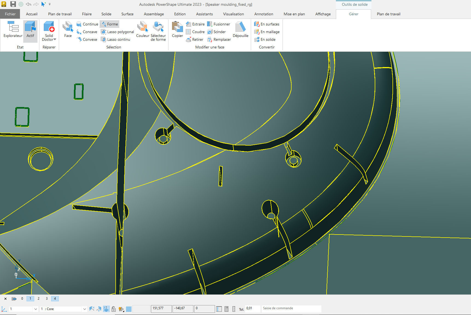Open the Fichier menu
The height and width of the screenshot is (315, 471).
10,14
